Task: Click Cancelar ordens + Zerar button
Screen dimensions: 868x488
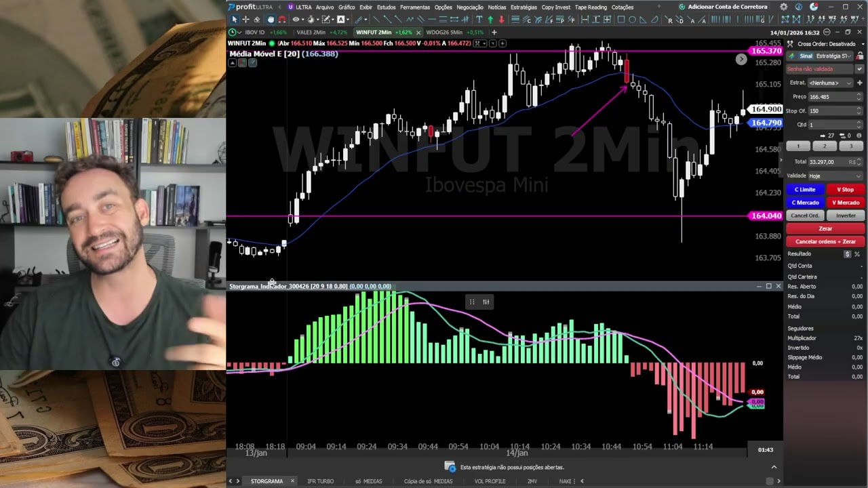Action: 825,241
